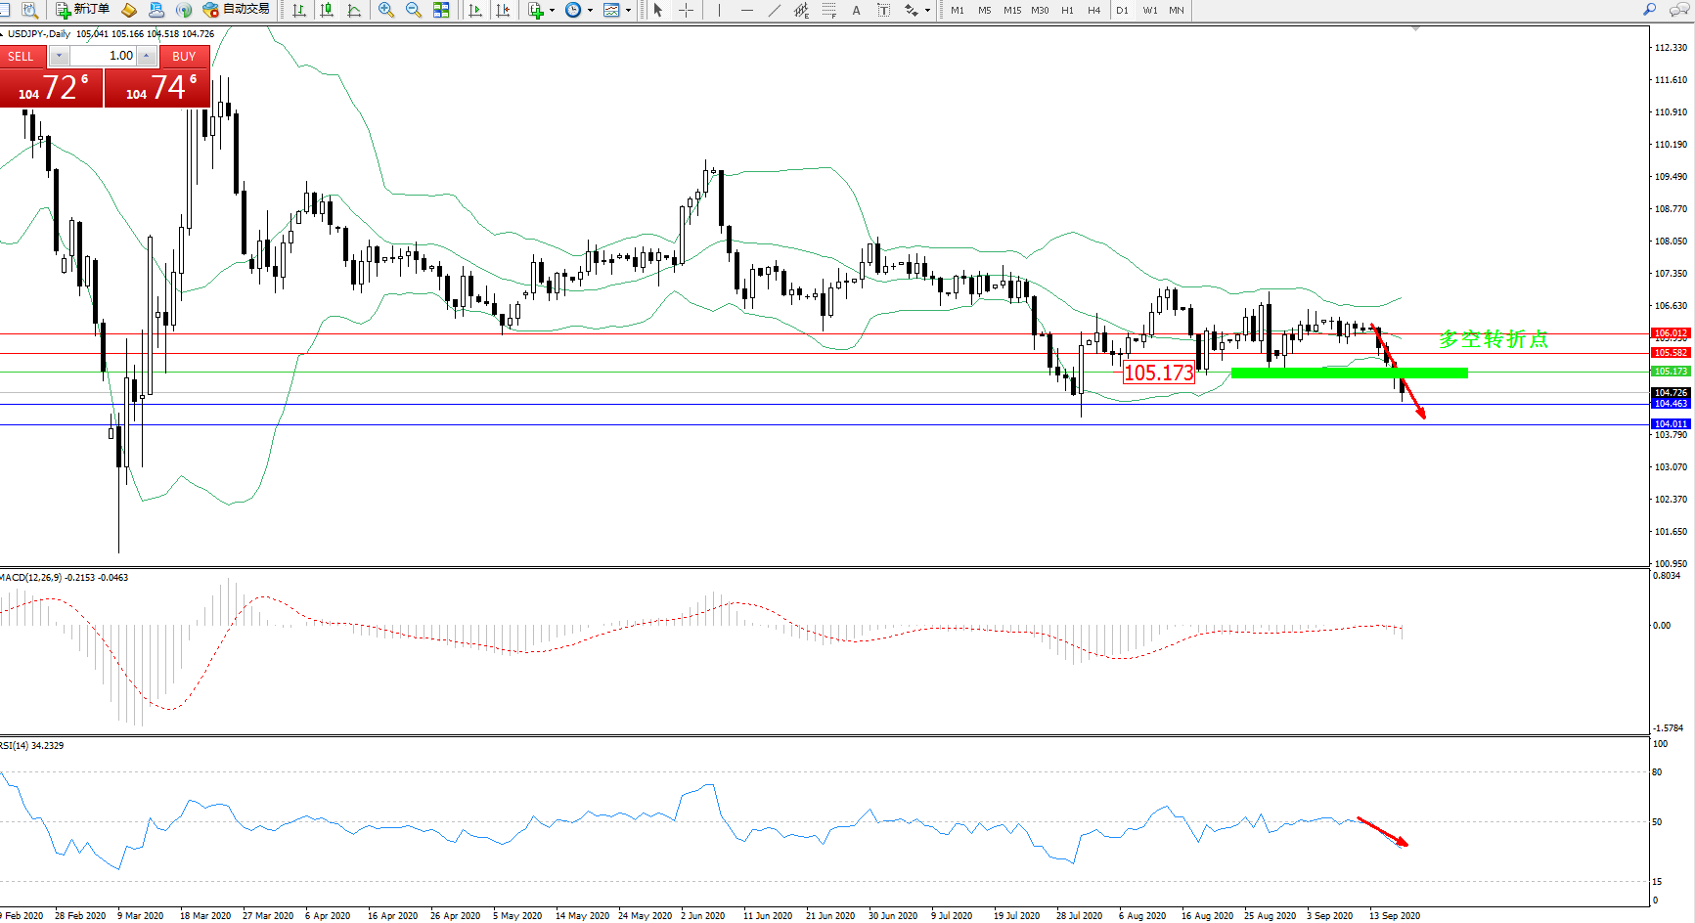Toggle the 自动交易 auto trading button

tap(236, 10)
